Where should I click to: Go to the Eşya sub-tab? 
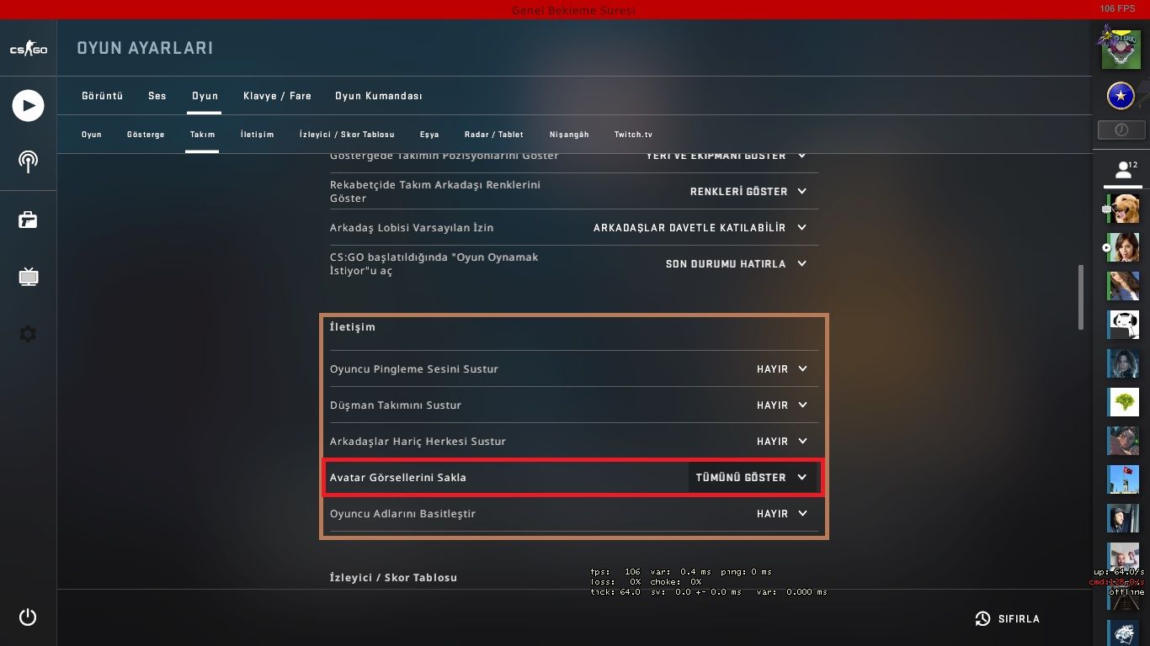(429, 135)
